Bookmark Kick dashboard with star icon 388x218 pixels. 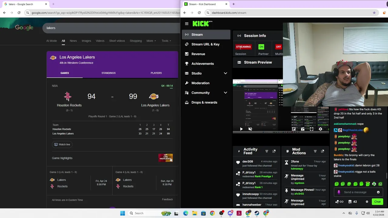(374, 13)
